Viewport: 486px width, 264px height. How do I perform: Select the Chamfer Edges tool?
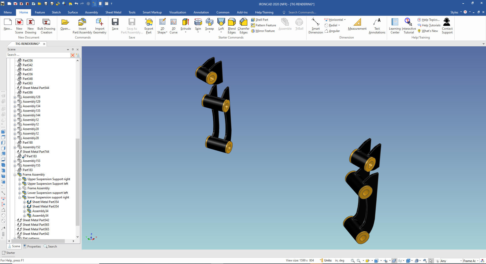[x=243, y=23]
